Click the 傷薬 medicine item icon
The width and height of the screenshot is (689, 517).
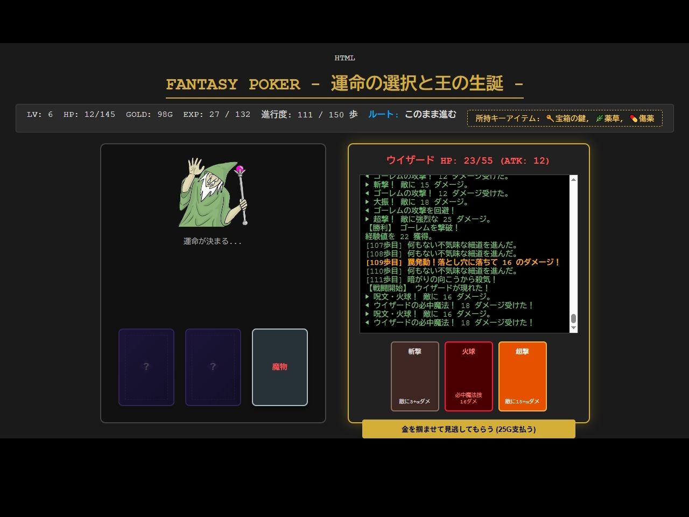click(x=634, y=118)
